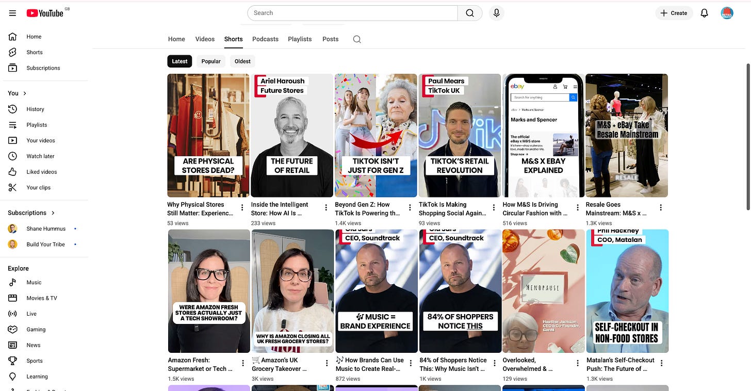Open options for Overlooked, Overwhelmed short

click(x=577, y=363)
